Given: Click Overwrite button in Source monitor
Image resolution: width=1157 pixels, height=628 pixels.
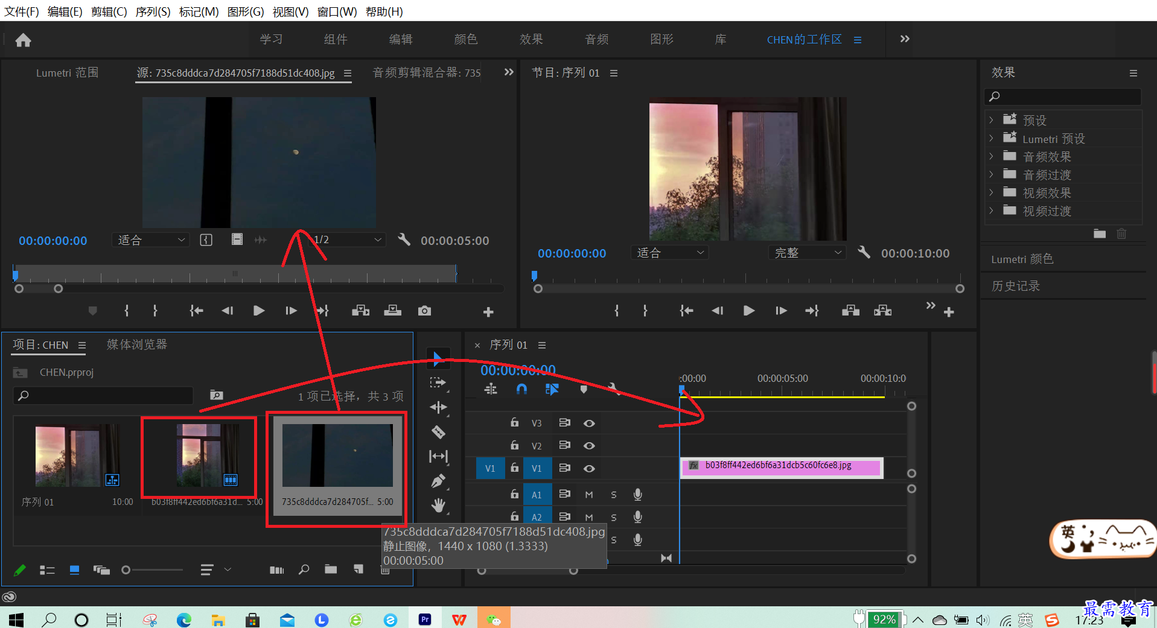Looking at the screenshot, I should [x=392, y=311].
